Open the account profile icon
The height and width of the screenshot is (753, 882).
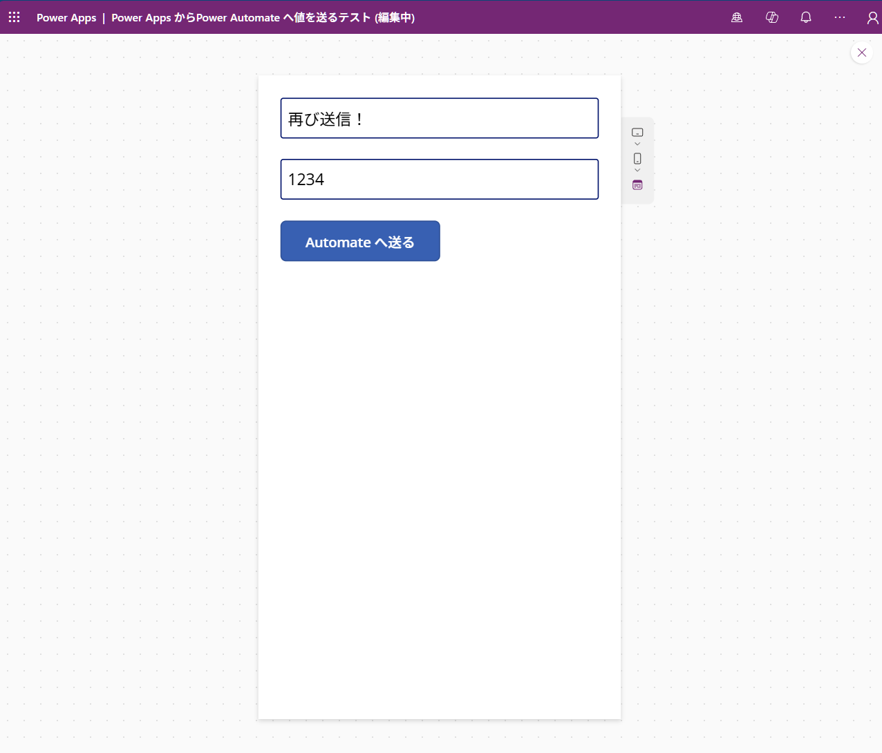pos(873,17)
